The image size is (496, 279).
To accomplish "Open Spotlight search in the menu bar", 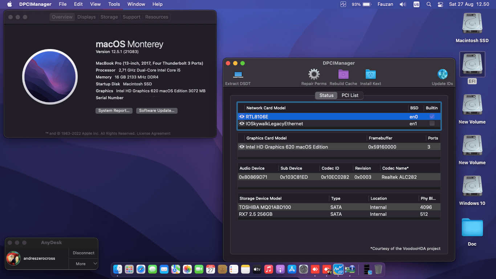I will 429,4.
